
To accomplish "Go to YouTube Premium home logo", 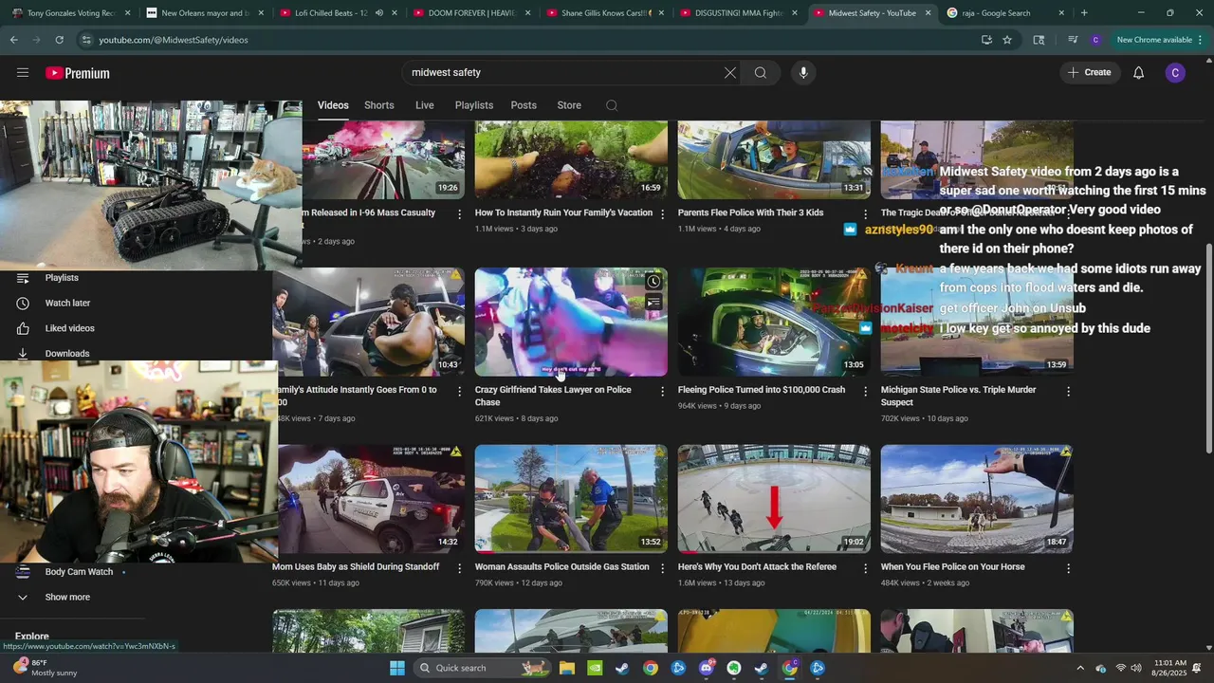I will point(78,73).
